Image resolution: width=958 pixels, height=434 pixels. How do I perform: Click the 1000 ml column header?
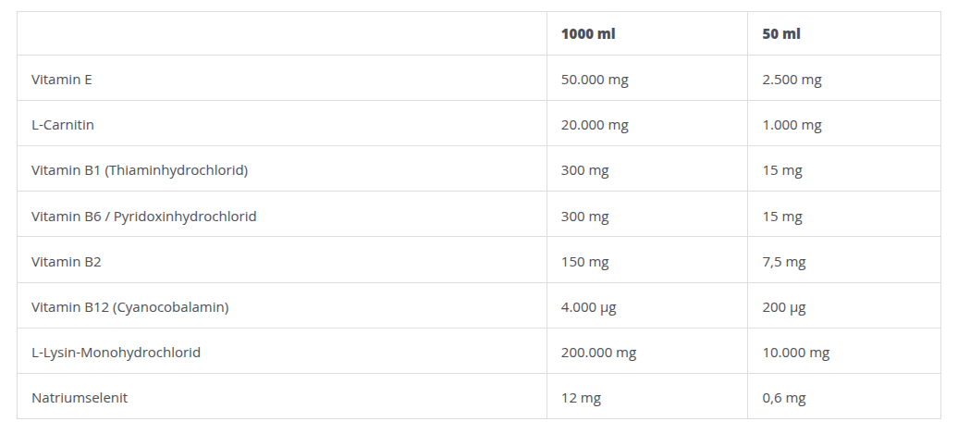[x=588, y=34]
